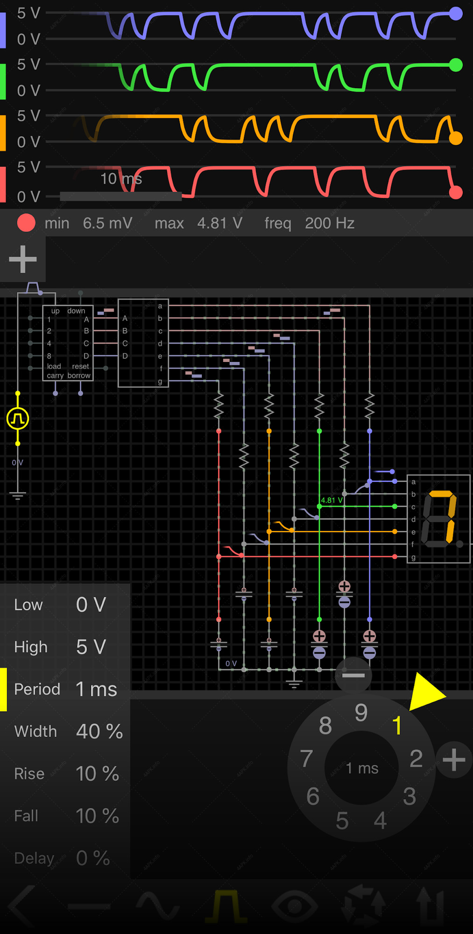This screenshot has width=473, height=934.
Task: Add a new oscilloscope signal with plus button
Action: pyautogui.click(x=22, y=259)
